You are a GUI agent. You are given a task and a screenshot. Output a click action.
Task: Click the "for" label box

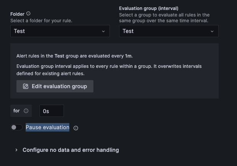click(16, 111)
